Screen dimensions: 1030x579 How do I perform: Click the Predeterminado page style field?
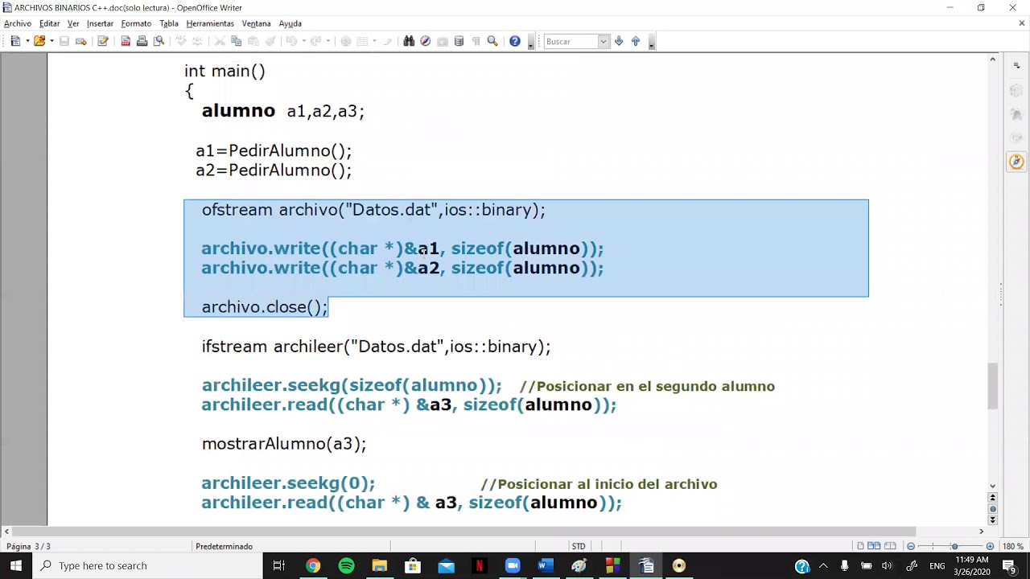224,546
